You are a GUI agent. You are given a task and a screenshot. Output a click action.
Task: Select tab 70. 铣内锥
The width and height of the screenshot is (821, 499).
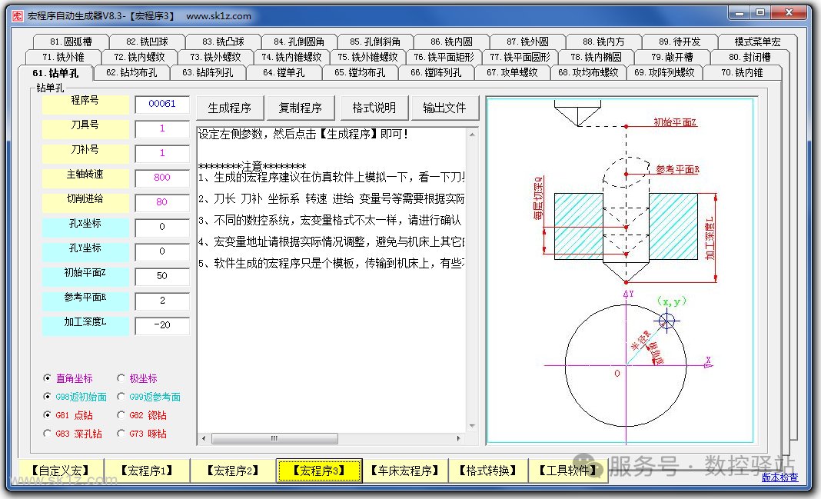click(742, 73)
